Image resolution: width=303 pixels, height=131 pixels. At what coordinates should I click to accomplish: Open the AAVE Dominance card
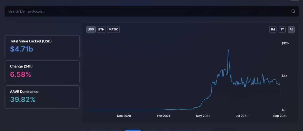click(42, 97)
